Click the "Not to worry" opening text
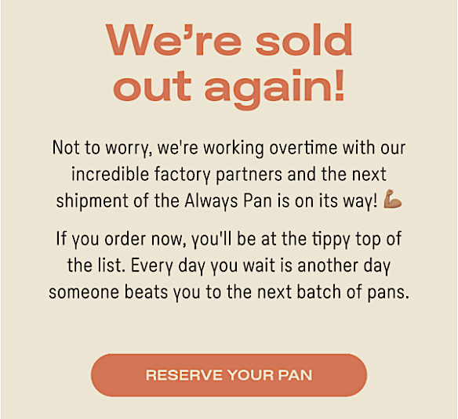 pos(102,148)
